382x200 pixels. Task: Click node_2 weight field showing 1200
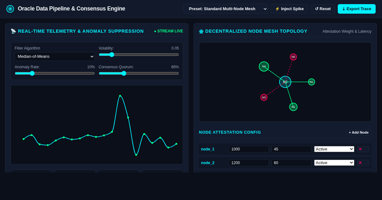249,163
